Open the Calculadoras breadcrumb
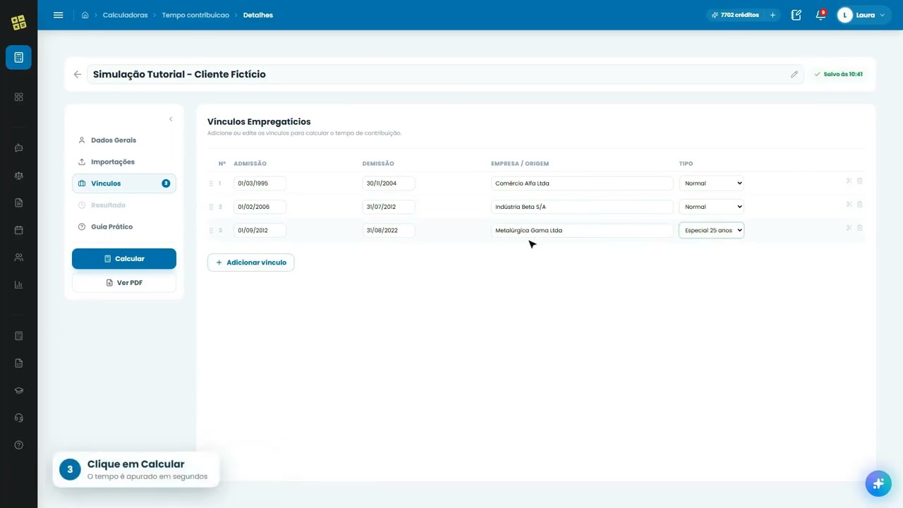This screenshot has height=508, width=903. (x=125, y=15)
